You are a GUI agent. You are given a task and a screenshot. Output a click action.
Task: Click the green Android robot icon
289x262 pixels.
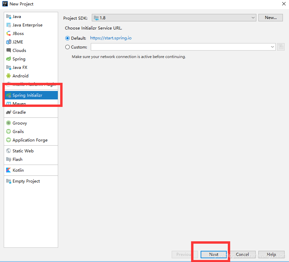click(8, 76)
